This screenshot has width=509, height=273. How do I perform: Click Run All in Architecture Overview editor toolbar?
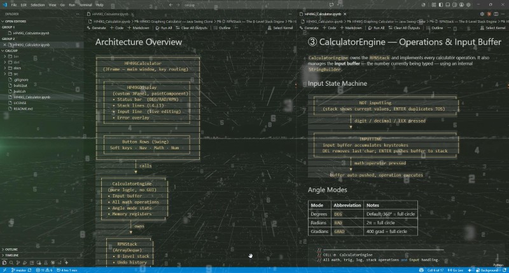[x=164, y=28]
